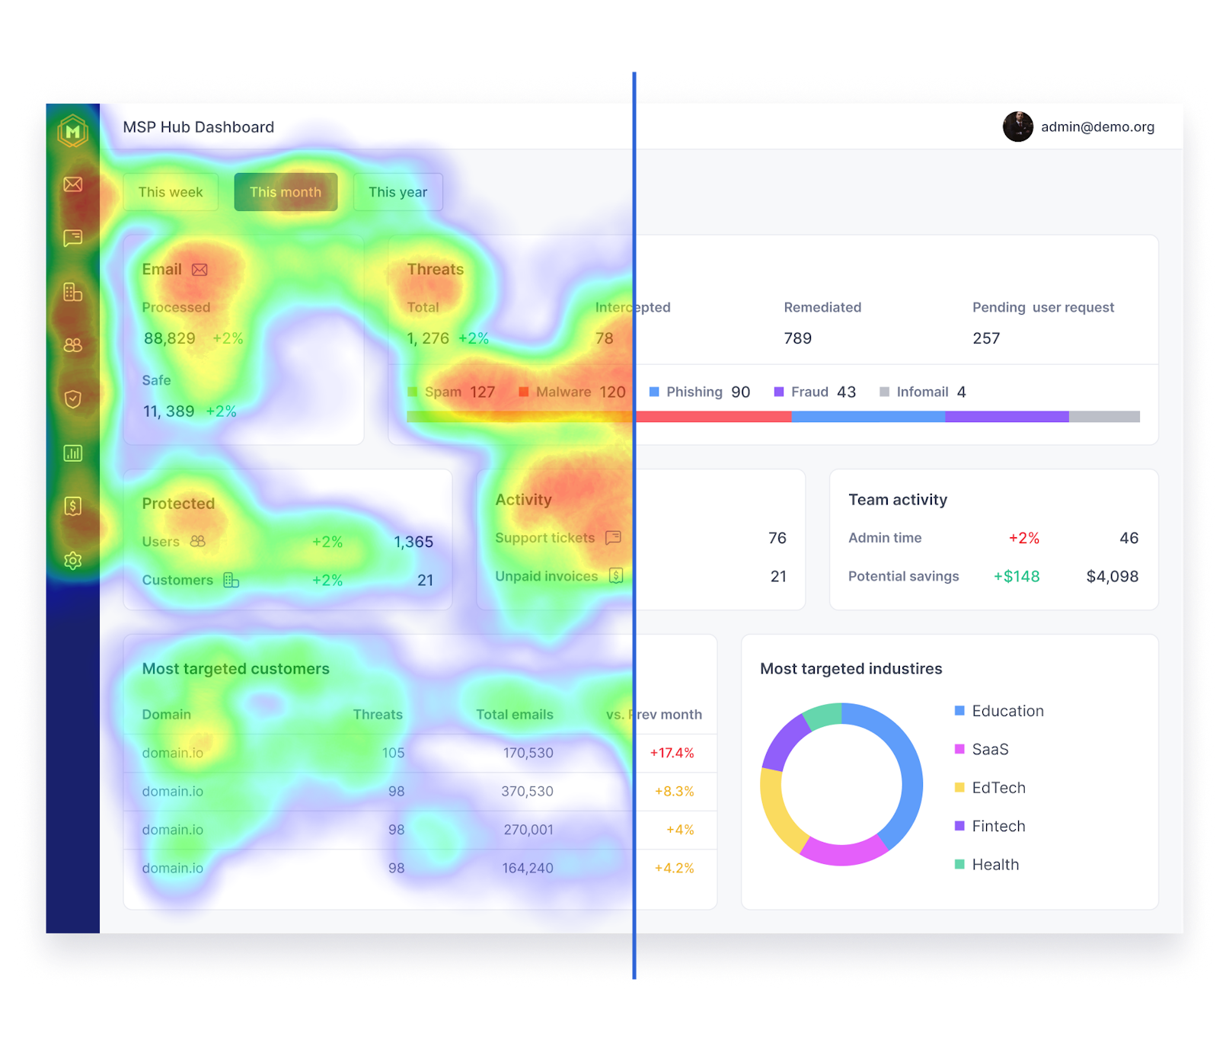Viewport: 1229px width, 1037px height.
Task: Open the security shield icon in the sidebar
Action: (x=73, y=398)
